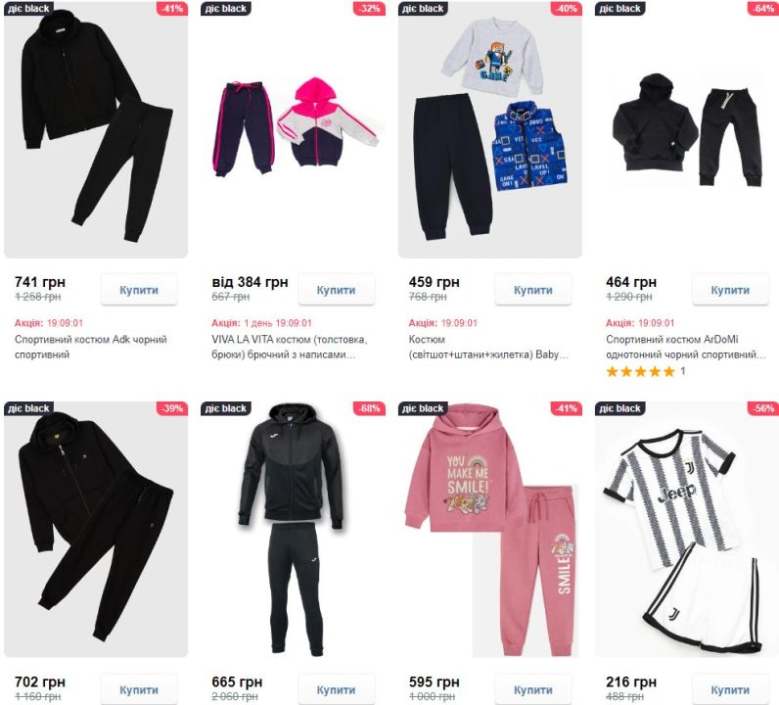
Task: Click Купити for the pink 595 грн suit
Action: pos(532,689)
